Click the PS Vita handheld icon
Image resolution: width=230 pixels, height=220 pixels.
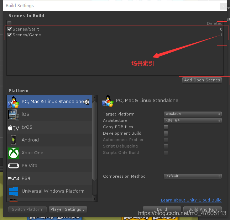(14, 166)
